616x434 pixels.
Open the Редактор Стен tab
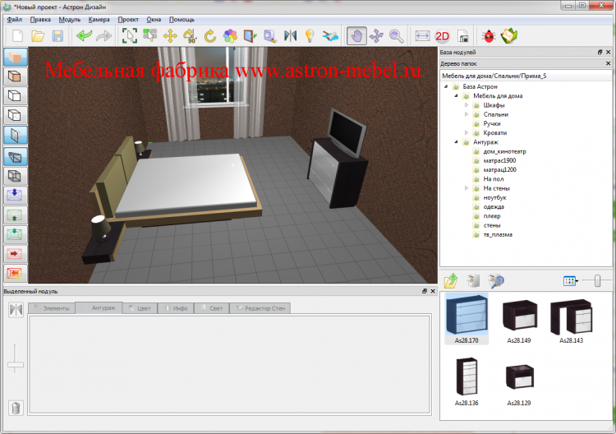[x=260, y=308]
